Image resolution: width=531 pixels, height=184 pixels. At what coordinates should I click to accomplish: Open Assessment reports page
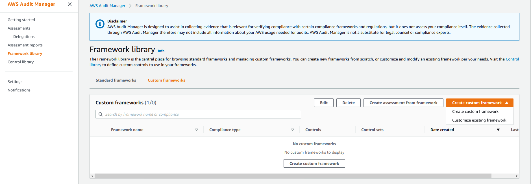25,45
